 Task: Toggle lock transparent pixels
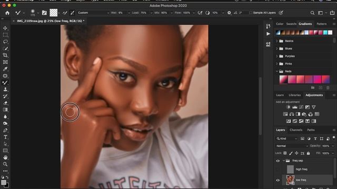click(x=285, y=153)
